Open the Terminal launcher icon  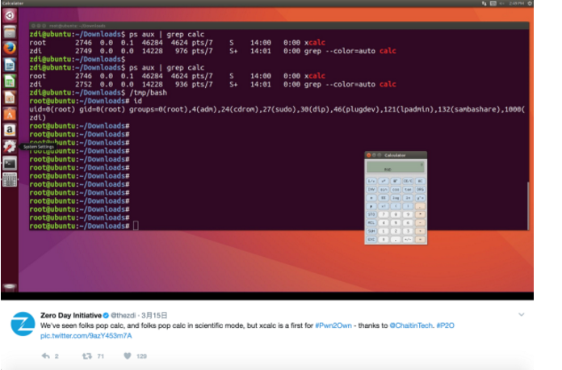click(10, 163)
